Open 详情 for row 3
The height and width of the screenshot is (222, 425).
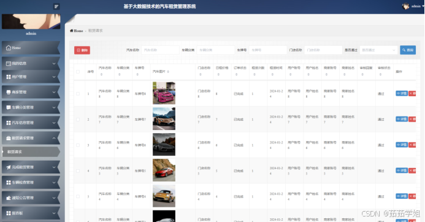pos(402,145)
